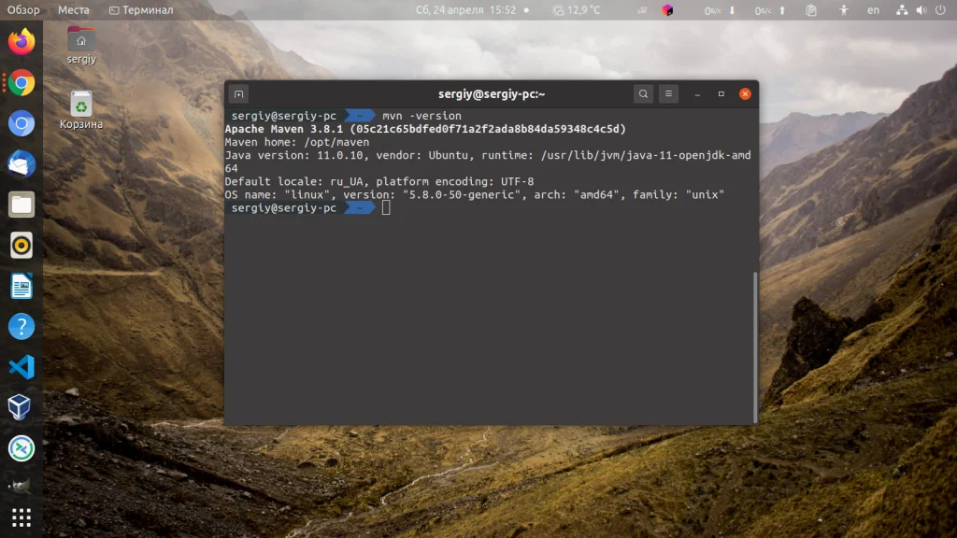
Task: Open the system status menu via power icon
Action: click(940, 10)
